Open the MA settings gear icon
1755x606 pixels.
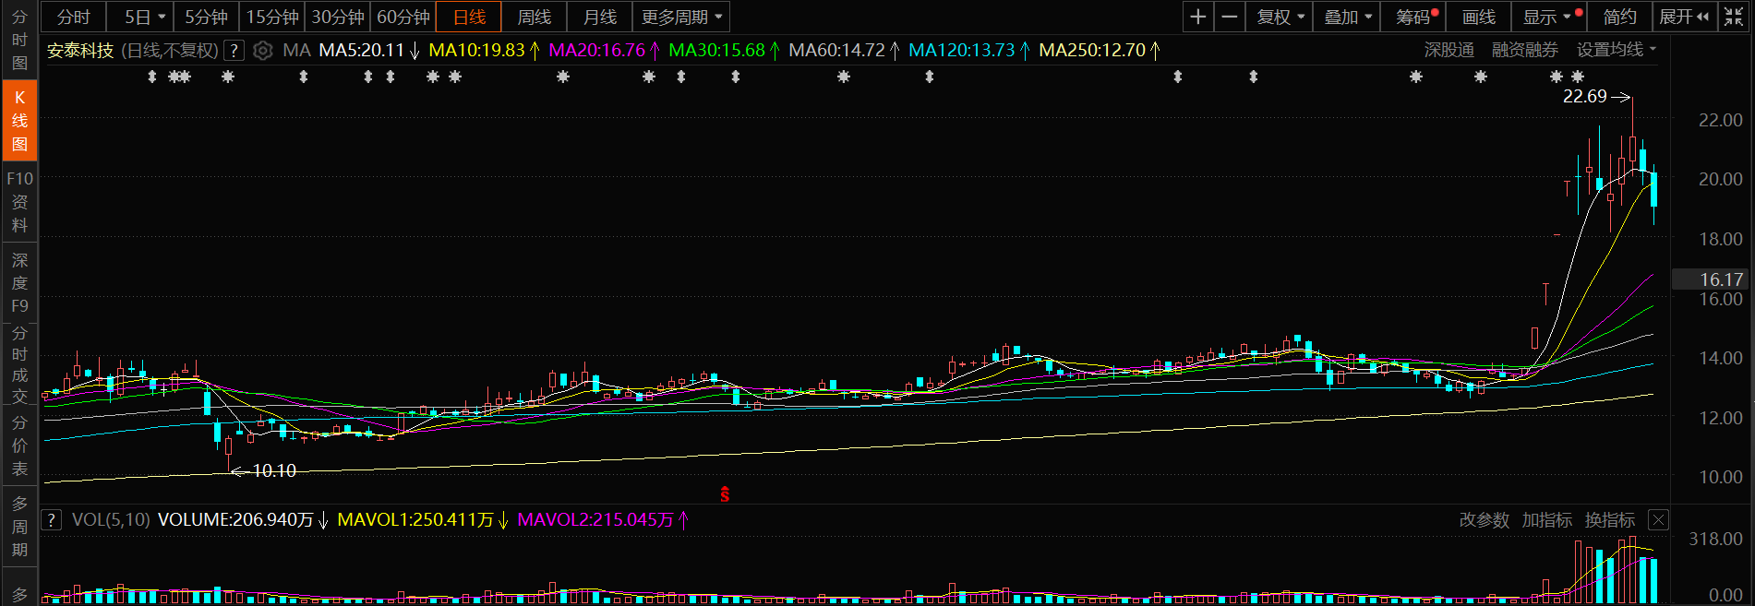263,51
